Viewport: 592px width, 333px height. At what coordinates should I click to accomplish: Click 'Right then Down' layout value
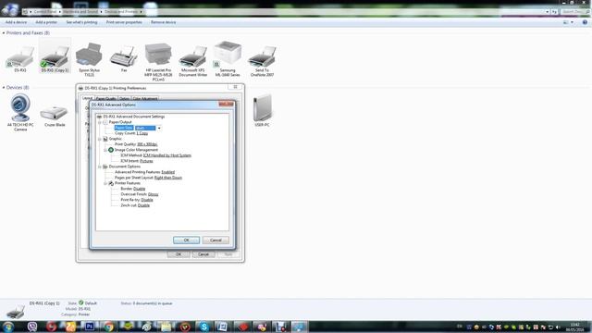[168, 178]
